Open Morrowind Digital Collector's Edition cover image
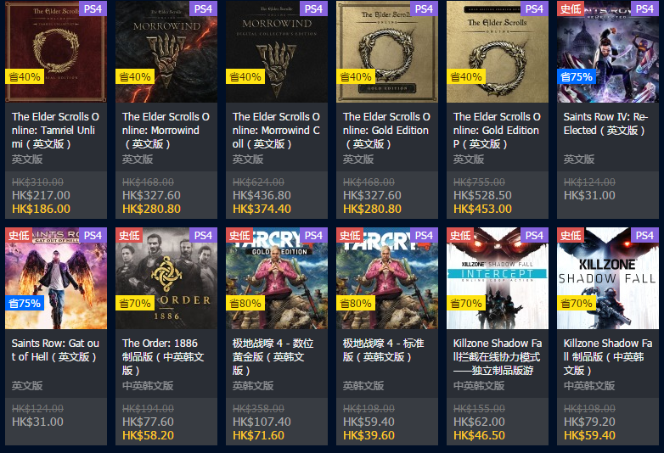 click(277, 51)
